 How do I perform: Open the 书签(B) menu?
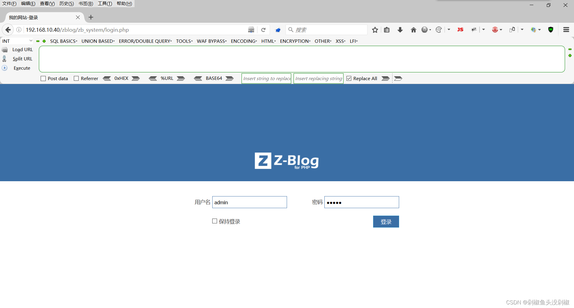[x=86, y=4]
